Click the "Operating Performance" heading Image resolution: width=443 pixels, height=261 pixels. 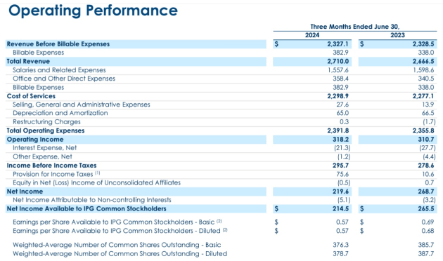(x=94, y=11)
